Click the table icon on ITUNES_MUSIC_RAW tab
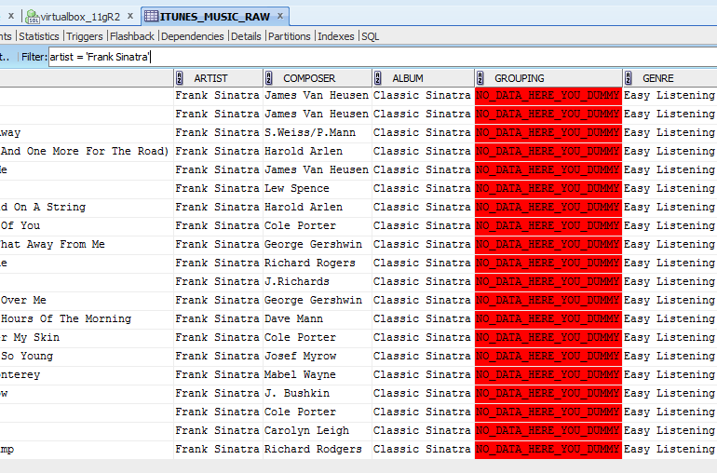Screen dimensions: 717x473 tap(152, 17)
